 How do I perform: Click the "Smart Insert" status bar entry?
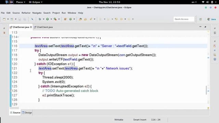[x=140, y=120]
